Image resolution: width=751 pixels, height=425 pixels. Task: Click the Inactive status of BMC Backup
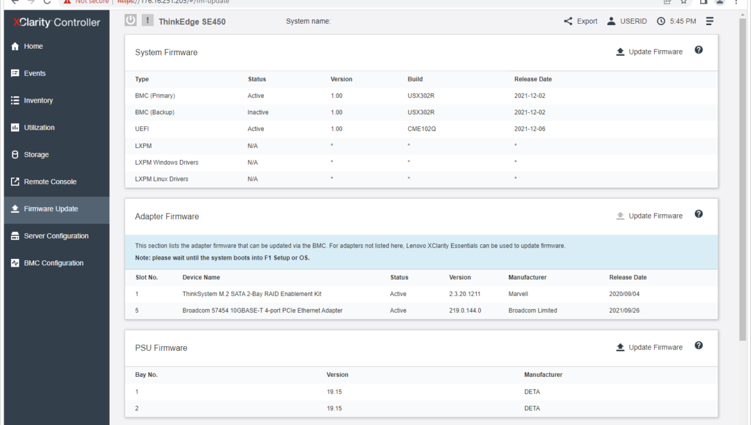click(257, 112)
